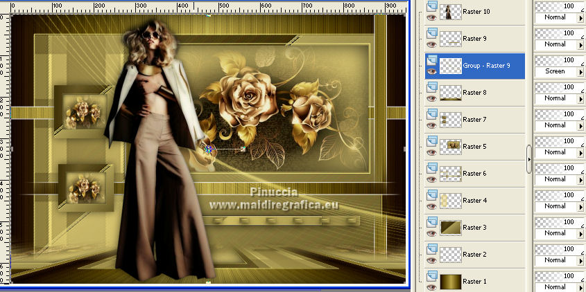586x292 pixels.
Task: Select the layer named Raster 9
Action: coord(474,39)
